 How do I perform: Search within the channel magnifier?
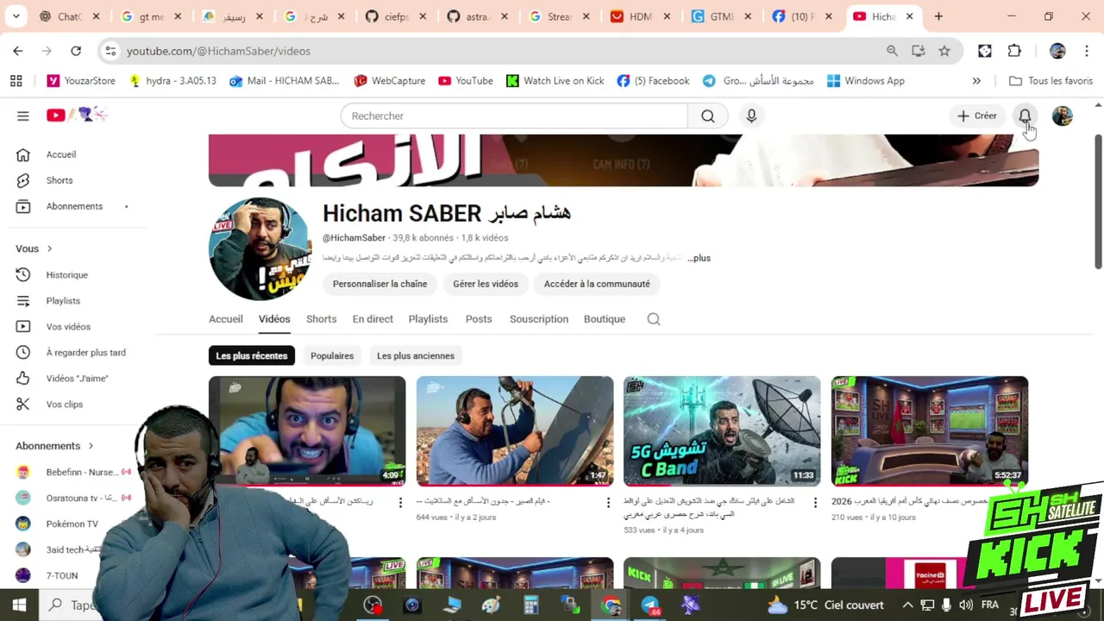point(654,319)
